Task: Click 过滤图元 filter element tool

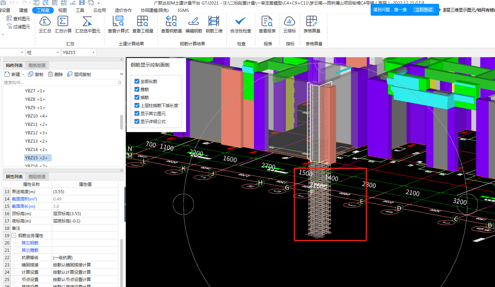Action: click(19, 27)
